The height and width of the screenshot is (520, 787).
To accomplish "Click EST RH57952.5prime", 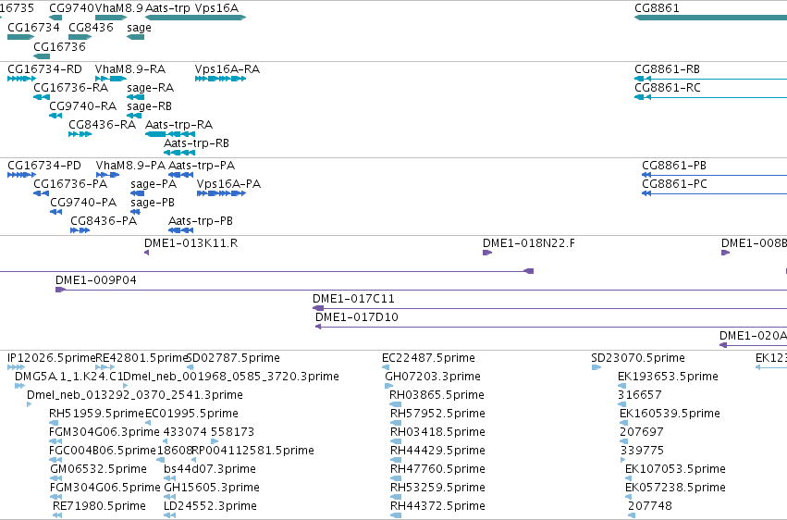I will (x=396, y=423).
